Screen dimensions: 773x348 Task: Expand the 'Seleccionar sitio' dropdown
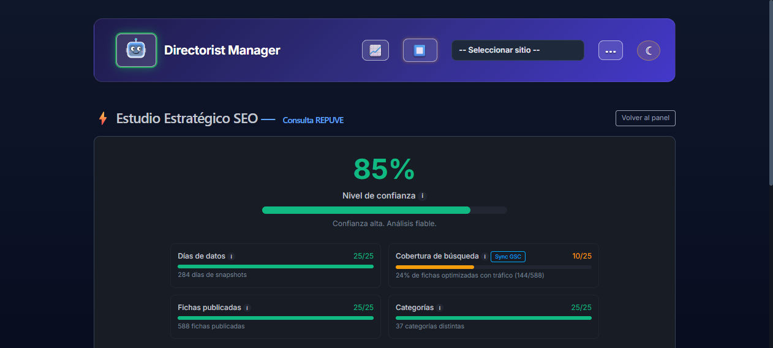point(518,50)
